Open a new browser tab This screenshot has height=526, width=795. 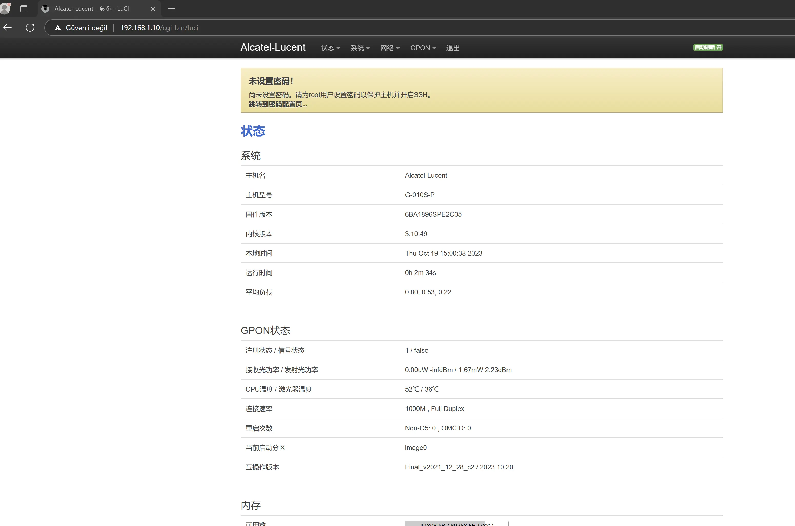172,9
